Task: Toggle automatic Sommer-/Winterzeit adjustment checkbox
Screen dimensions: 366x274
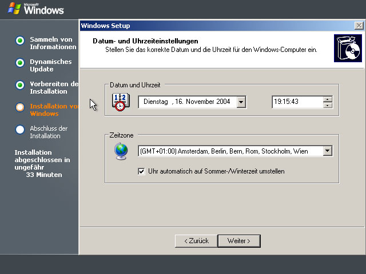Action: pyautogui.click(x=142, y=171)
